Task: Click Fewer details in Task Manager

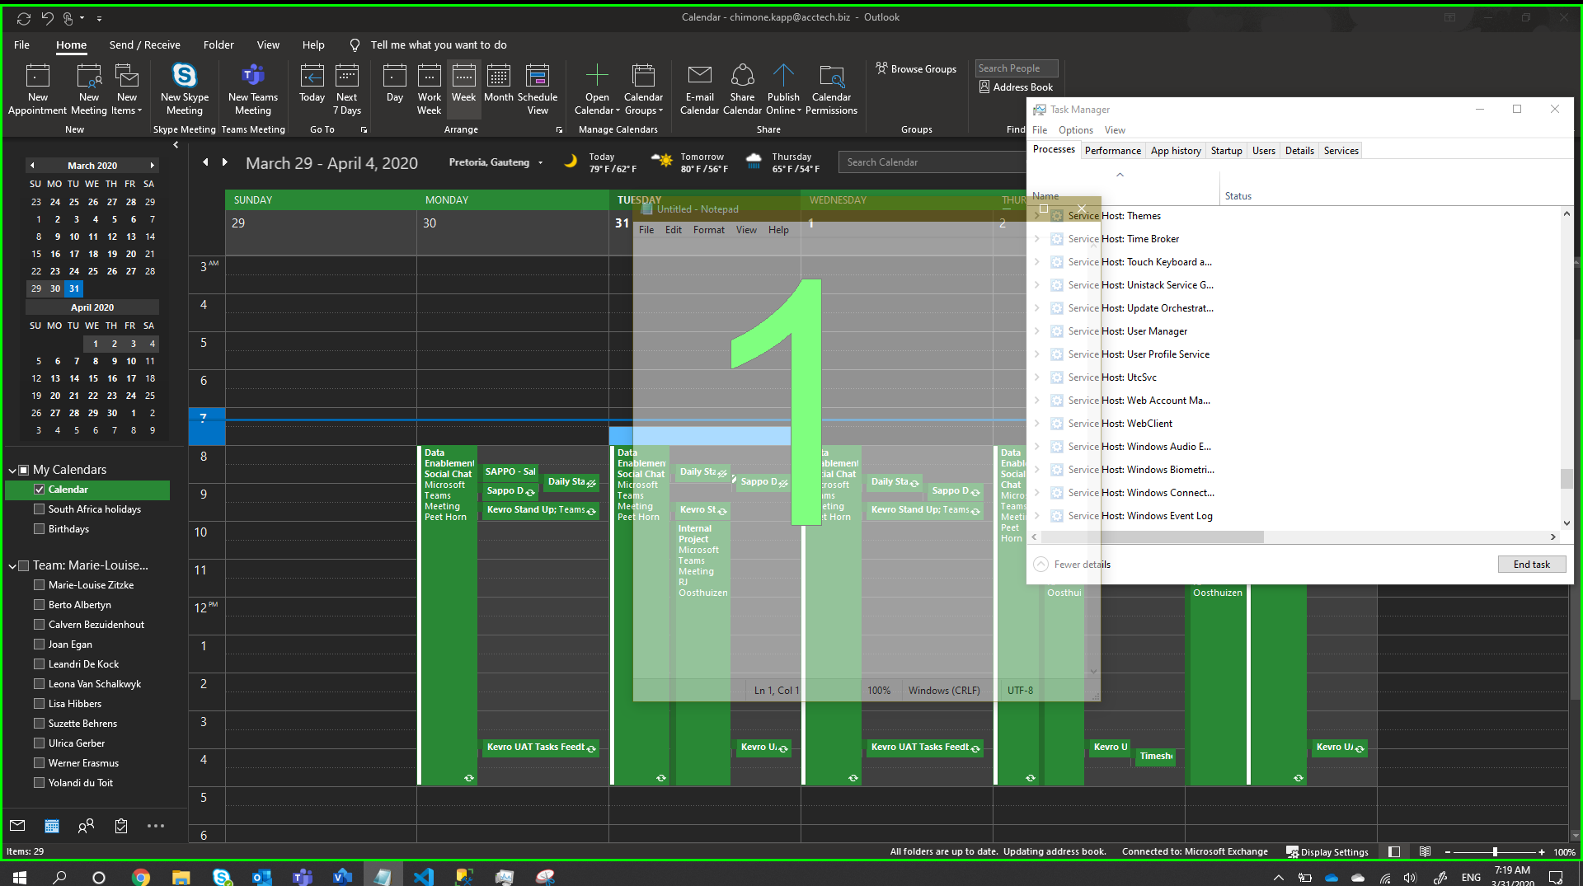Action: coord(1073,565)
